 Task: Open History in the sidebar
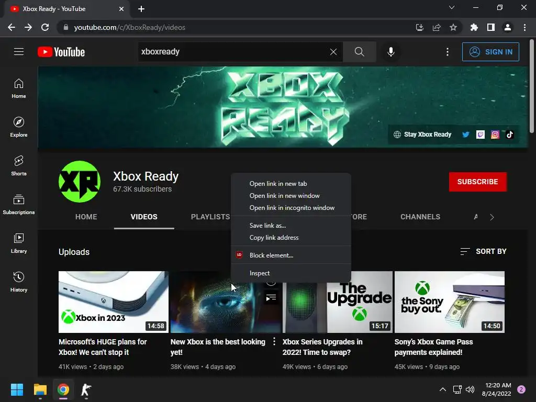click(19, 282)
